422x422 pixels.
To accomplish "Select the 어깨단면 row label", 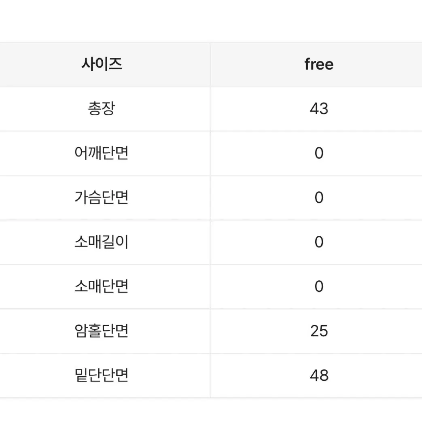I will pyautogui.click(x=102, y=153).
